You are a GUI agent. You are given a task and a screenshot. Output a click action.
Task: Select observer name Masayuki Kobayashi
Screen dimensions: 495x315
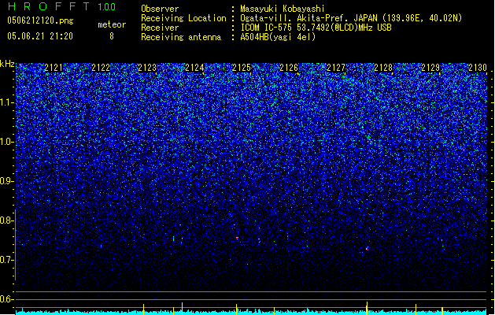(x=283, y=9)
